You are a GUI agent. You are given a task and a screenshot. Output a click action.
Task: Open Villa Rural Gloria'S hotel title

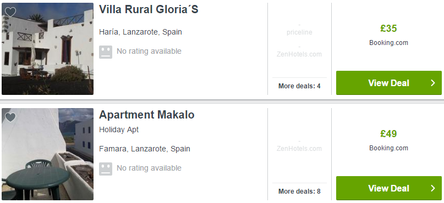point(149,9)
